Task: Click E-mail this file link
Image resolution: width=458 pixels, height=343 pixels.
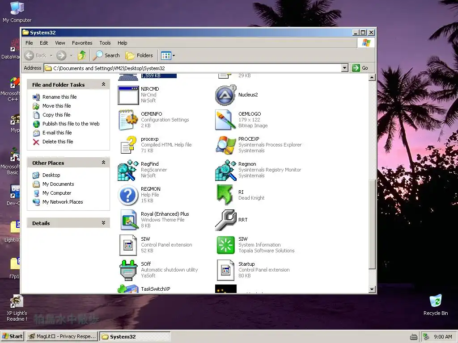Action: [x=57, y=133]
